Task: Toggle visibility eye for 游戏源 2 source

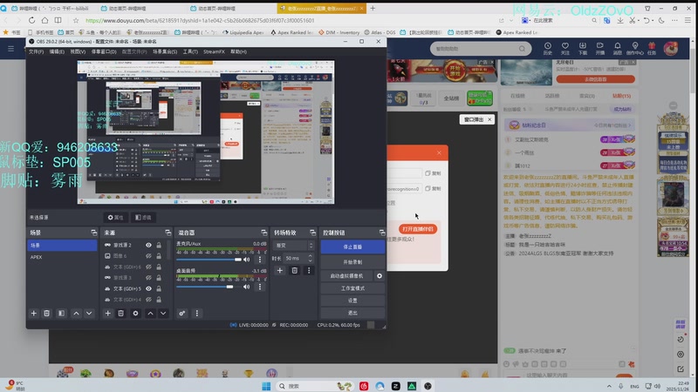Action: coord(148,245)
